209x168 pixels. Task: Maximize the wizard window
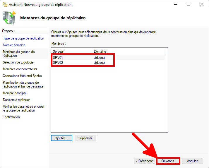point(189,5)
